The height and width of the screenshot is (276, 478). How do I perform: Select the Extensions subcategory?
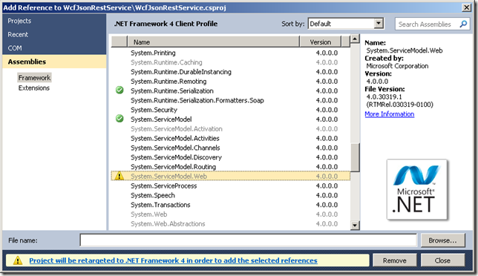34,88
